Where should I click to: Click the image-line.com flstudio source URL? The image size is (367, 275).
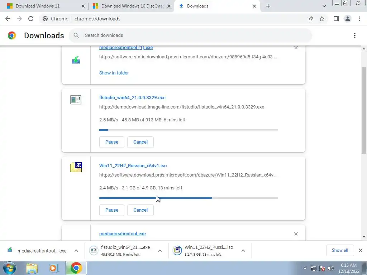tap(182, 107)
